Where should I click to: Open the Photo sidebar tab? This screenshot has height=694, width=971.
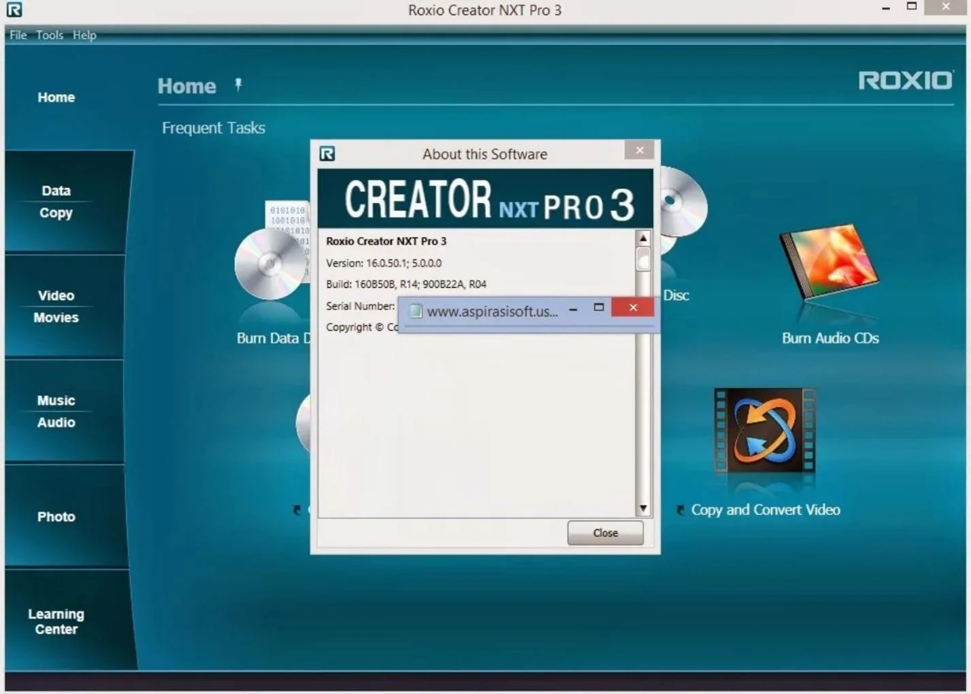point(56,516)
